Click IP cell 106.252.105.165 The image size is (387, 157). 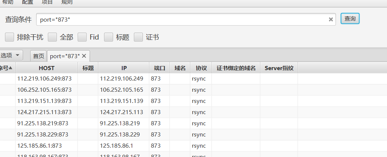pyautogui.click(x=121, y=90)
